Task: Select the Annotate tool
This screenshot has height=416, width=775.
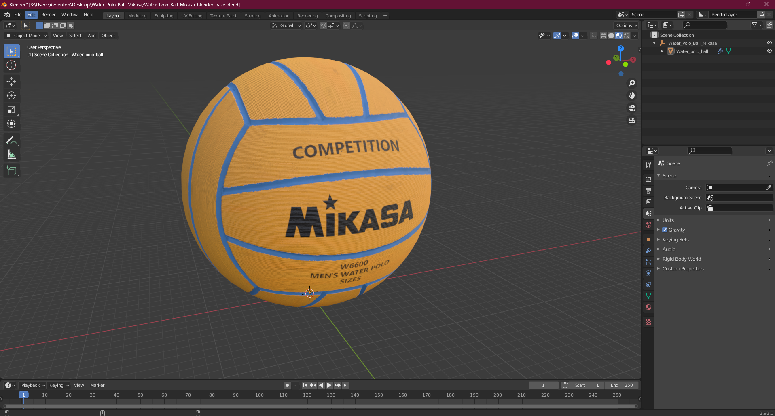Action: pyautogui.click(x=11, y=141)
